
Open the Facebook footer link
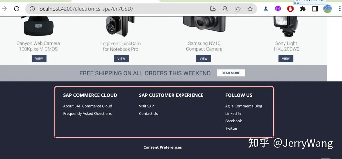point(233,121)
